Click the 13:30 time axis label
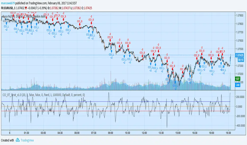 coord(161,133)
